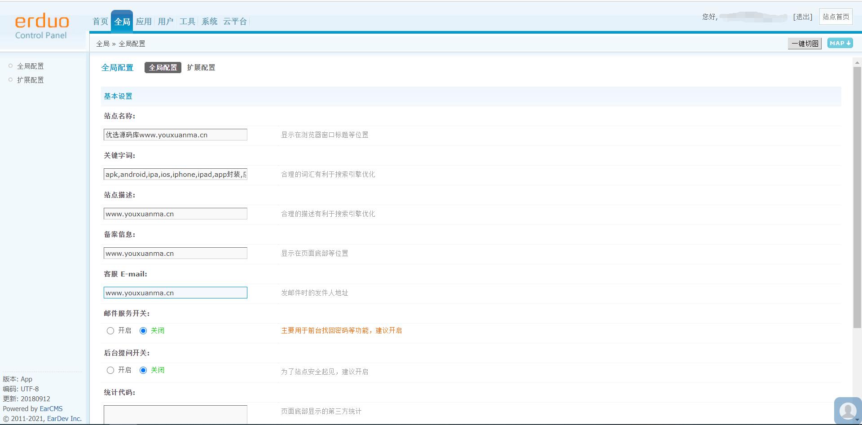Go to the 系统 navigation tab
This screenshot has width=862, height=425.
pos(209,22)
